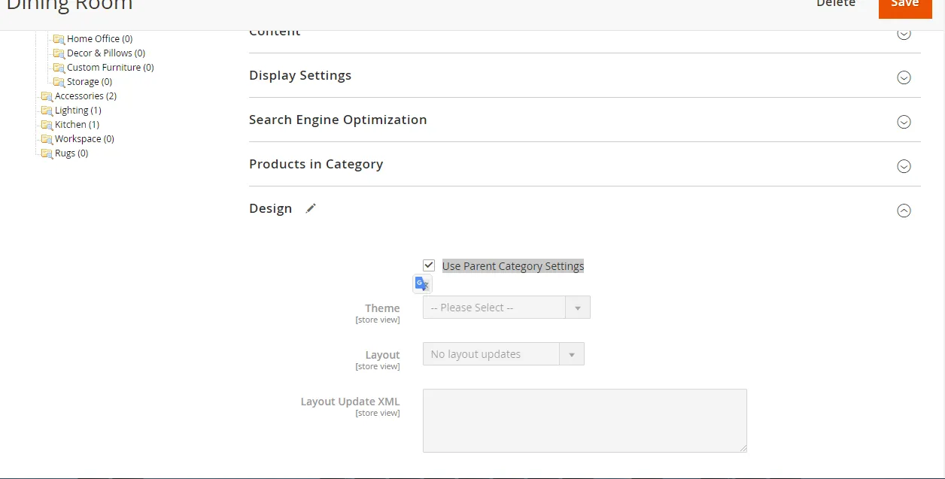This screenshot has height=479, width=945.
Task: Expand Products in Category section
Action: [904, 166]
